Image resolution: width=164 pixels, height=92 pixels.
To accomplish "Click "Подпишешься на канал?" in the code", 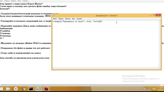I will pyautogui.click(x=74, y=21).
